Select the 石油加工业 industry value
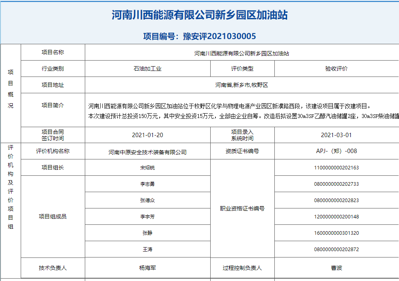This screenshot has width=399, height=281. (148, 69)
